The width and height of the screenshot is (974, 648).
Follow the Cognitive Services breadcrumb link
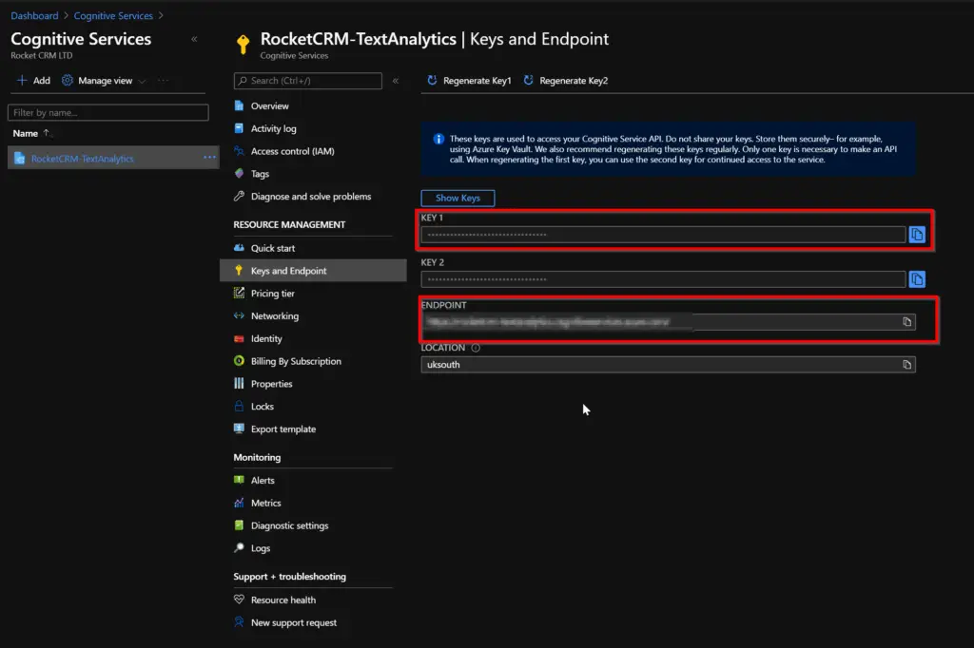click(113, 15)
